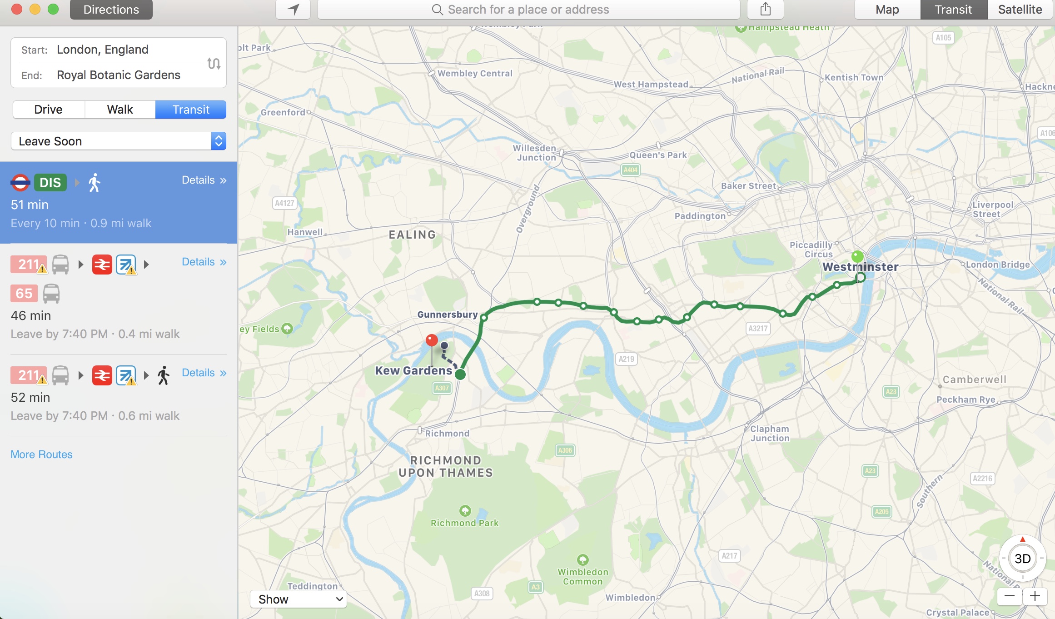Click the green Kew Gardens station marker
This screenshot has height=619, width=1055.
[460, 374]
